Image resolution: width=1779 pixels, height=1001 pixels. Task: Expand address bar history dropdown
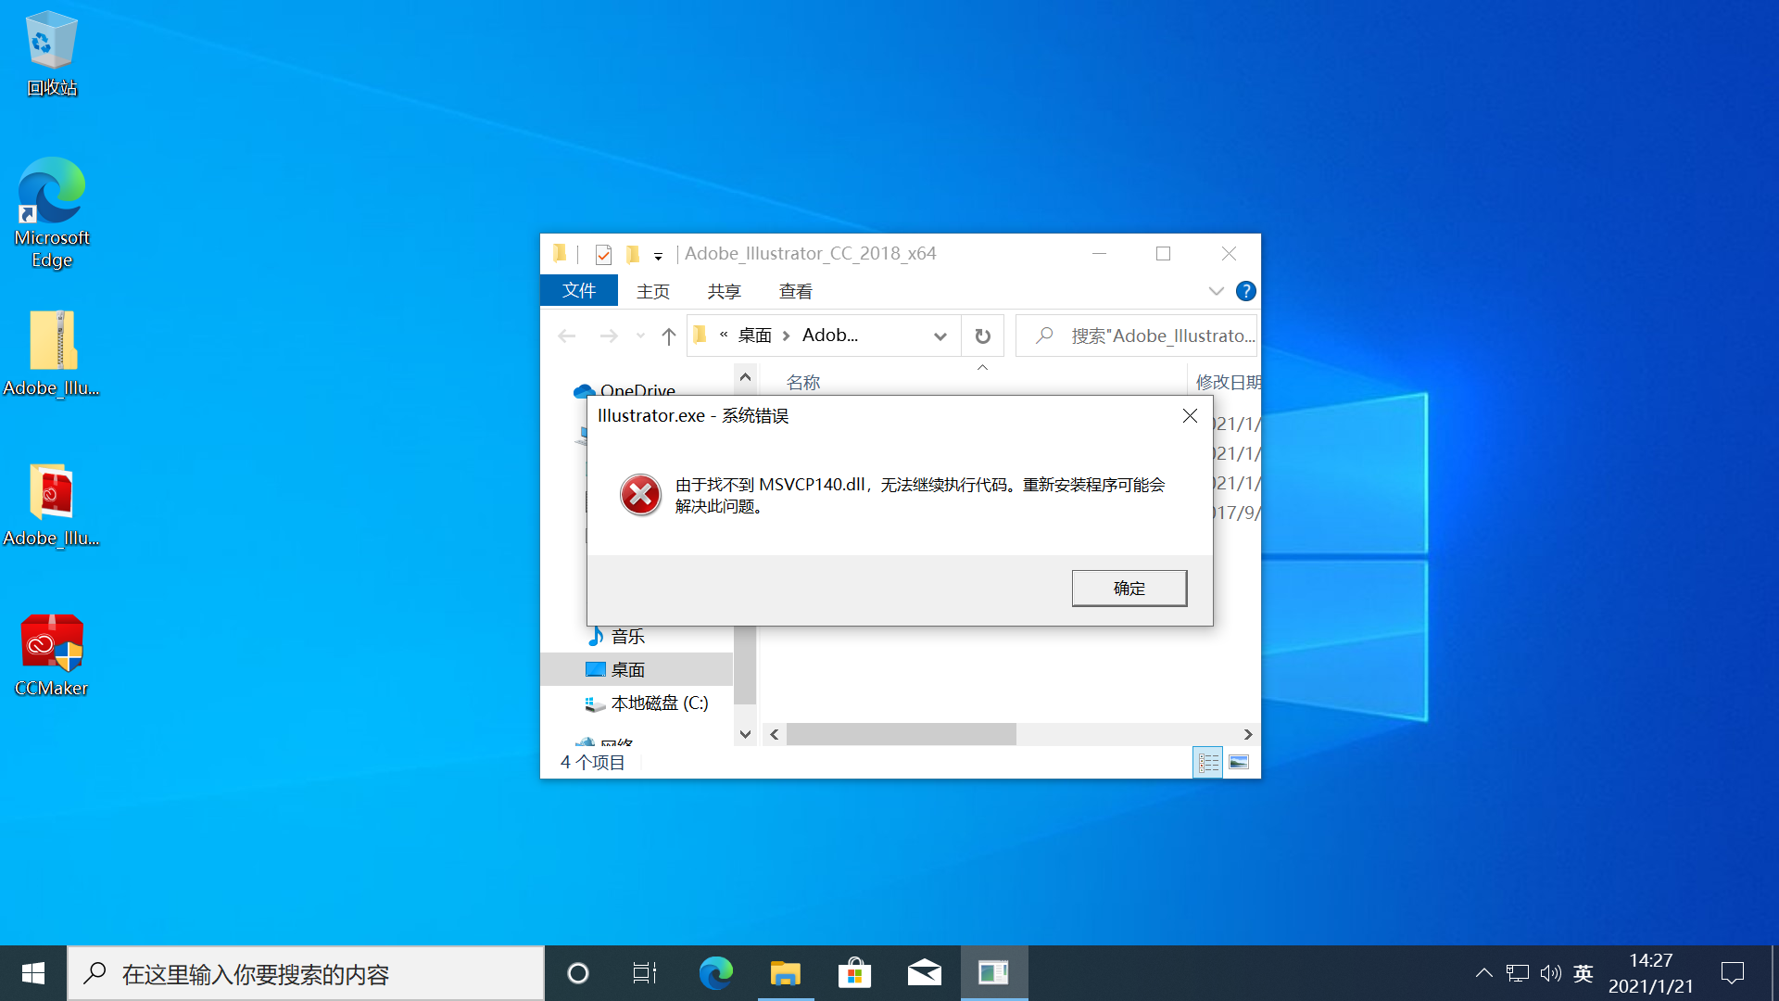(x=940, y=336)
